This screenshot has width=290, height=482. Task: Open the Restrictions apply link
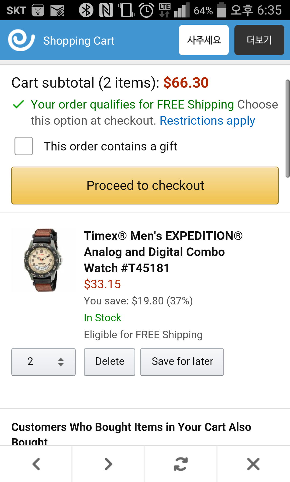[207, 121]
